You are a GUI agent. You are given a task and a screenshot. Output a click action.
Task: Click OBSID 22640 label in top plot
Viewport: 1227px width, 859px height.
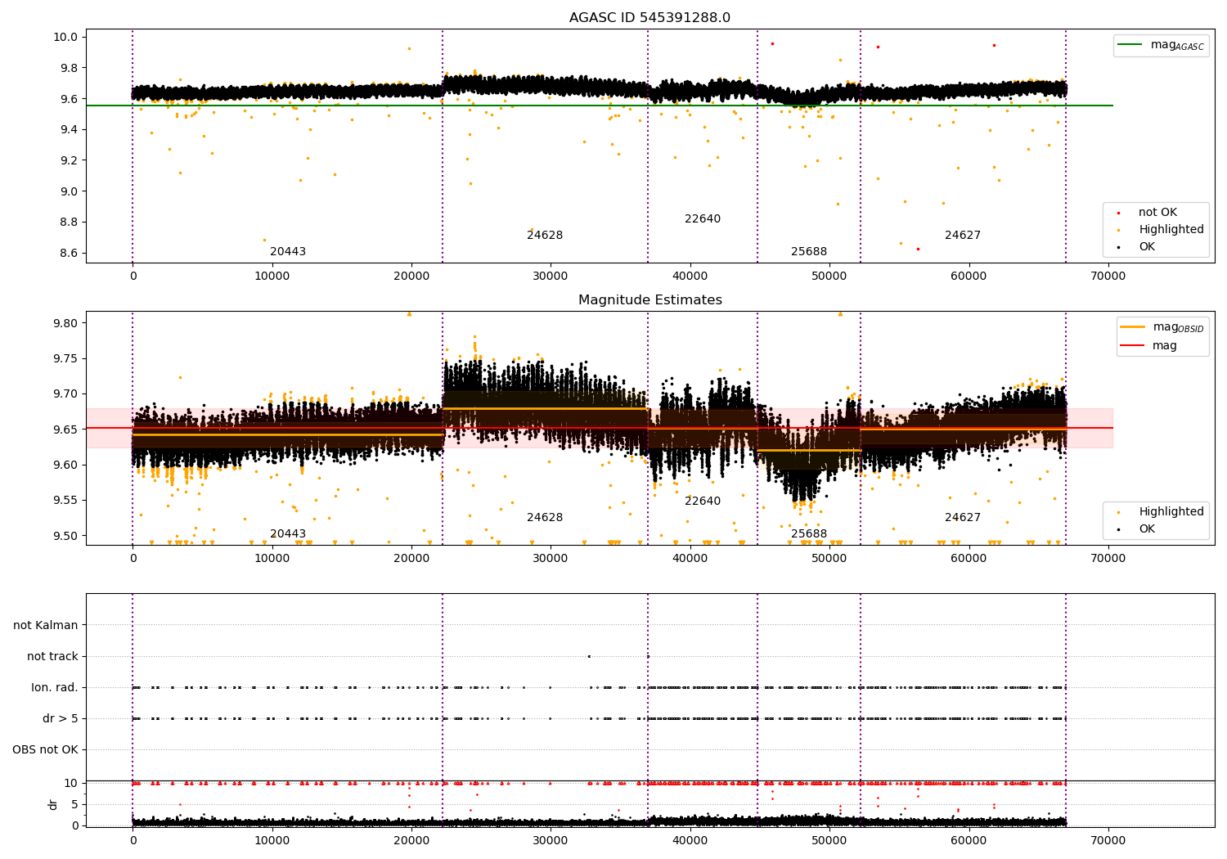703,218
